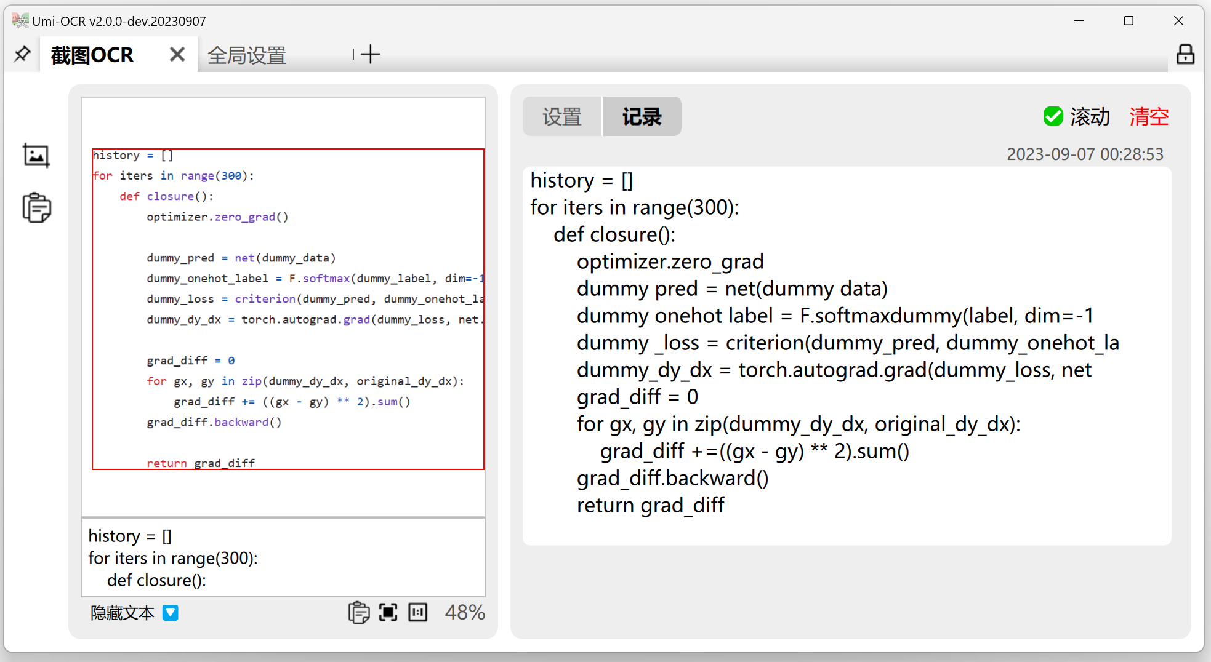Click the code screenshot preview thumbnail
Viewport: 1211px width, 662px height.
click(283, 308)
